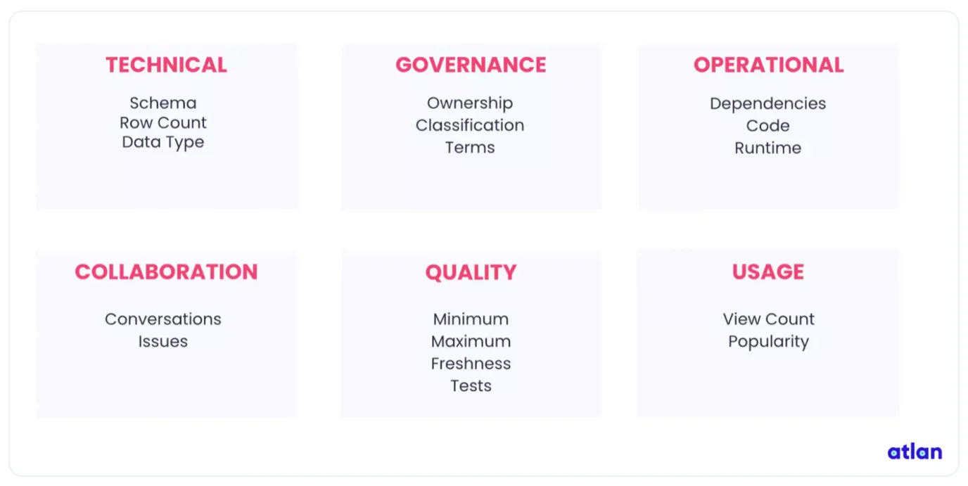Click Issues under Collaboration
Viewport: 968px width, 486px height.
(163, 342)
